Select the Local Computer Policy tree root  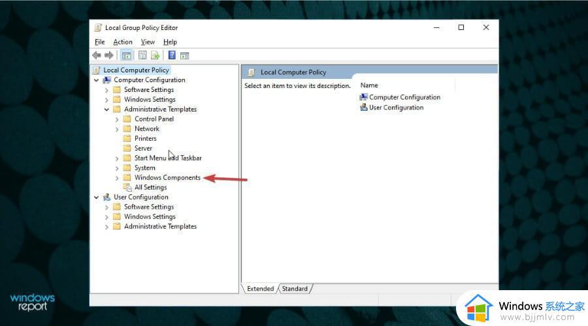click(136, 70)
